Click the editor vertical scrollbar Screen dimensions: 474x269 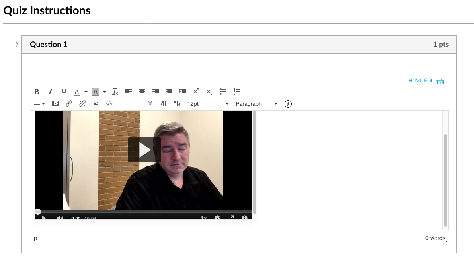(x=445, y=180)
